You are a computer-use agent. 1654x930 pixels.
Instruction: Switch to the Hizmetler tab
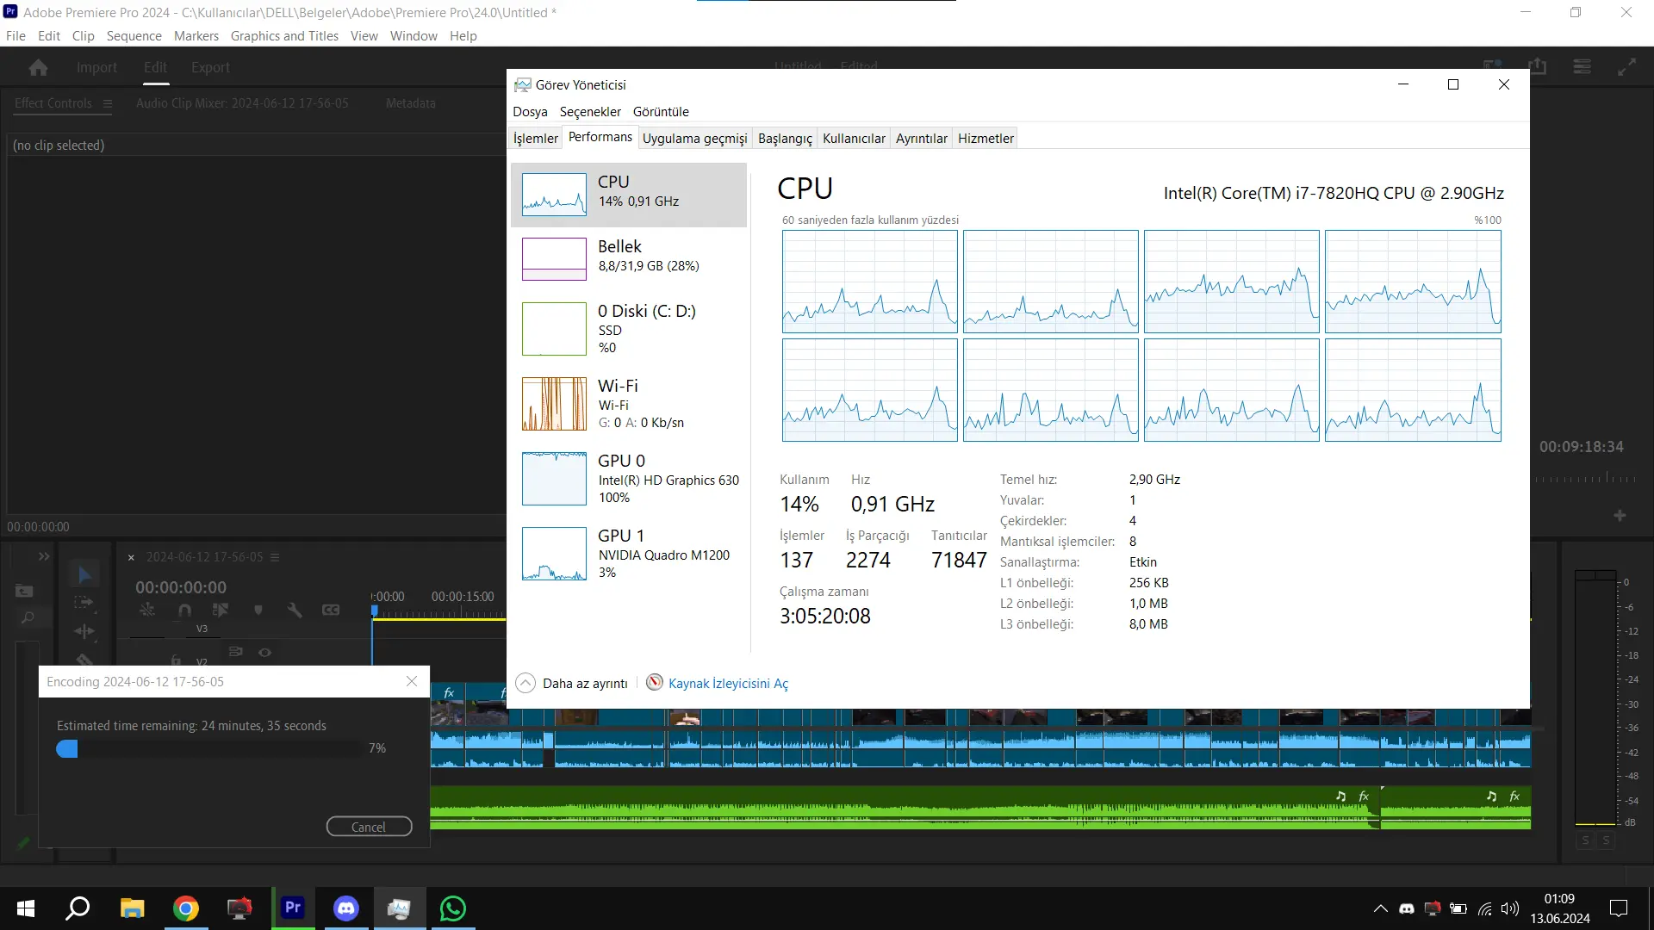(x=986, y=139)
